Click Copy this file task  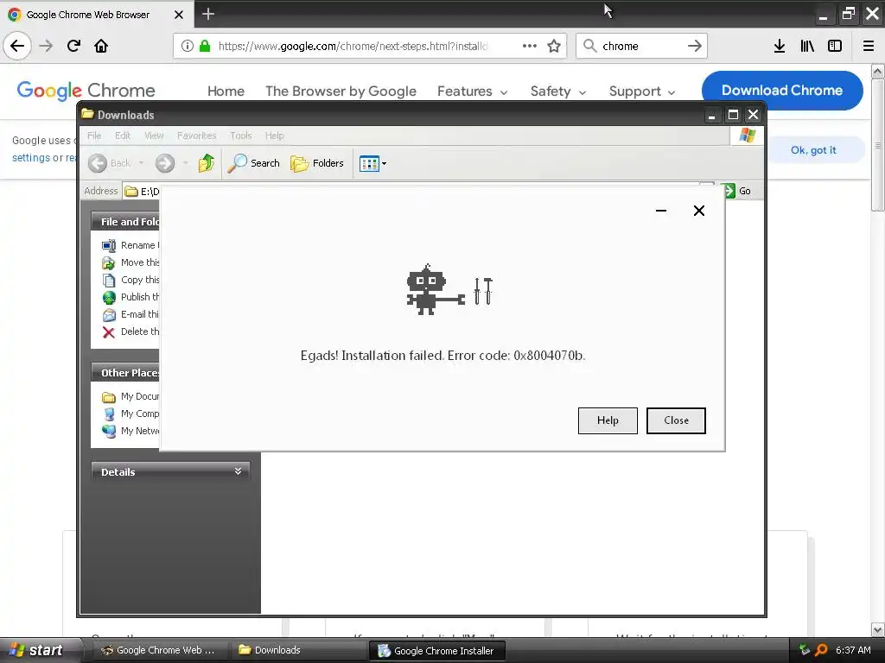click(131, 280)
